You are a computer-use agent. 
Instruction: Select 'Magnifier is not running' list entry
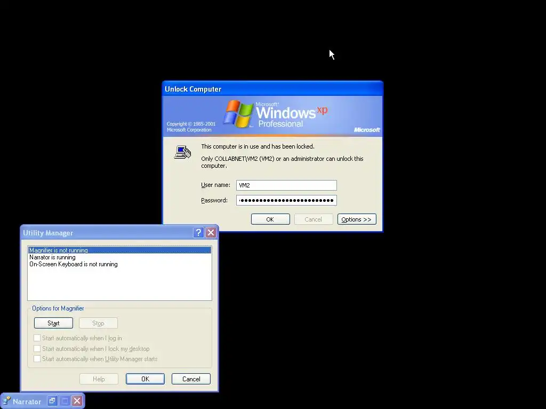point(119,250)
